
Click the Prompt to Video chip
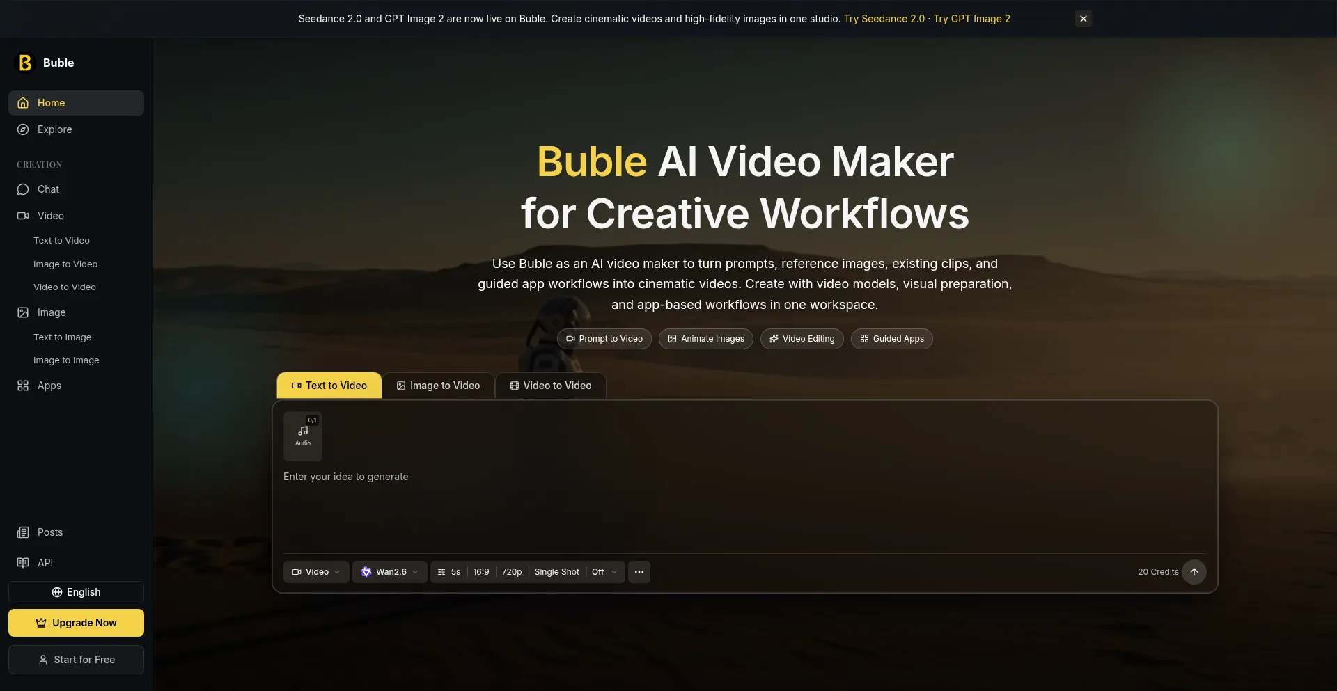coord(604,339)
